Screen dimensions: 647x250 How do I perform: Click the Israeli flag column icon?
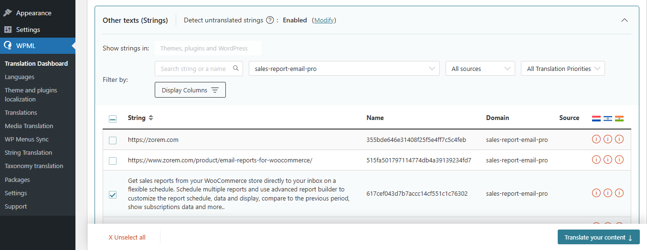pos(607,118)
